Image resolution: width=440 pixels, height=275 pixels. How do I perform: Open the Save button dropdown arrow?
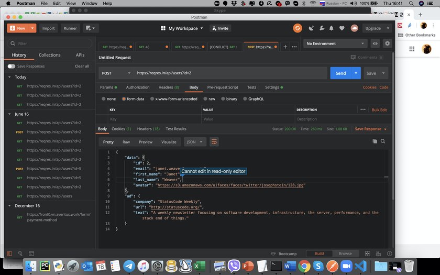click(x=383, y=73)
